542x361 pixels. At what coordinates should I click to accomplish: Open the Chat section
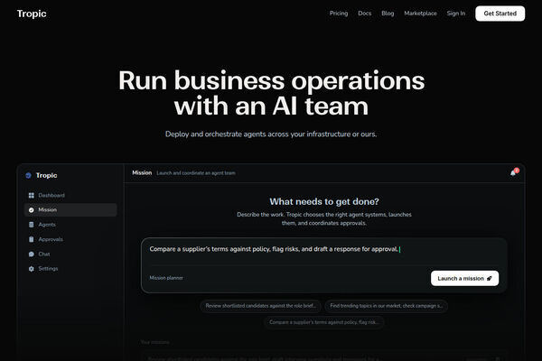70,254
